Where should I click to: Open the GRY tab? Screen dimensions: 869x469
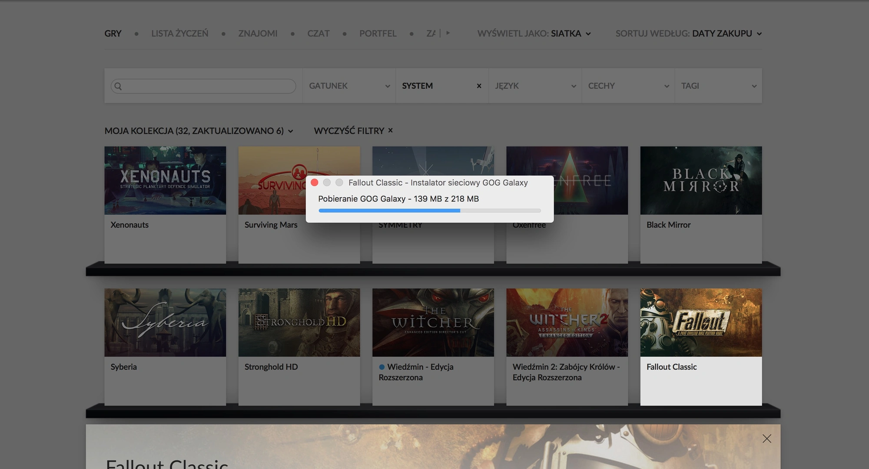tap(113, 33)
